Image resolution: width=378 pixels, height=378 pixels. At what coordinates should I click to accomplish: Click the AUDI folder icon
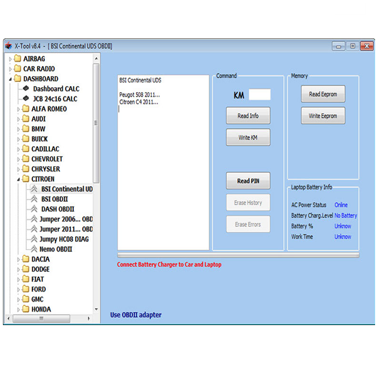26,119
